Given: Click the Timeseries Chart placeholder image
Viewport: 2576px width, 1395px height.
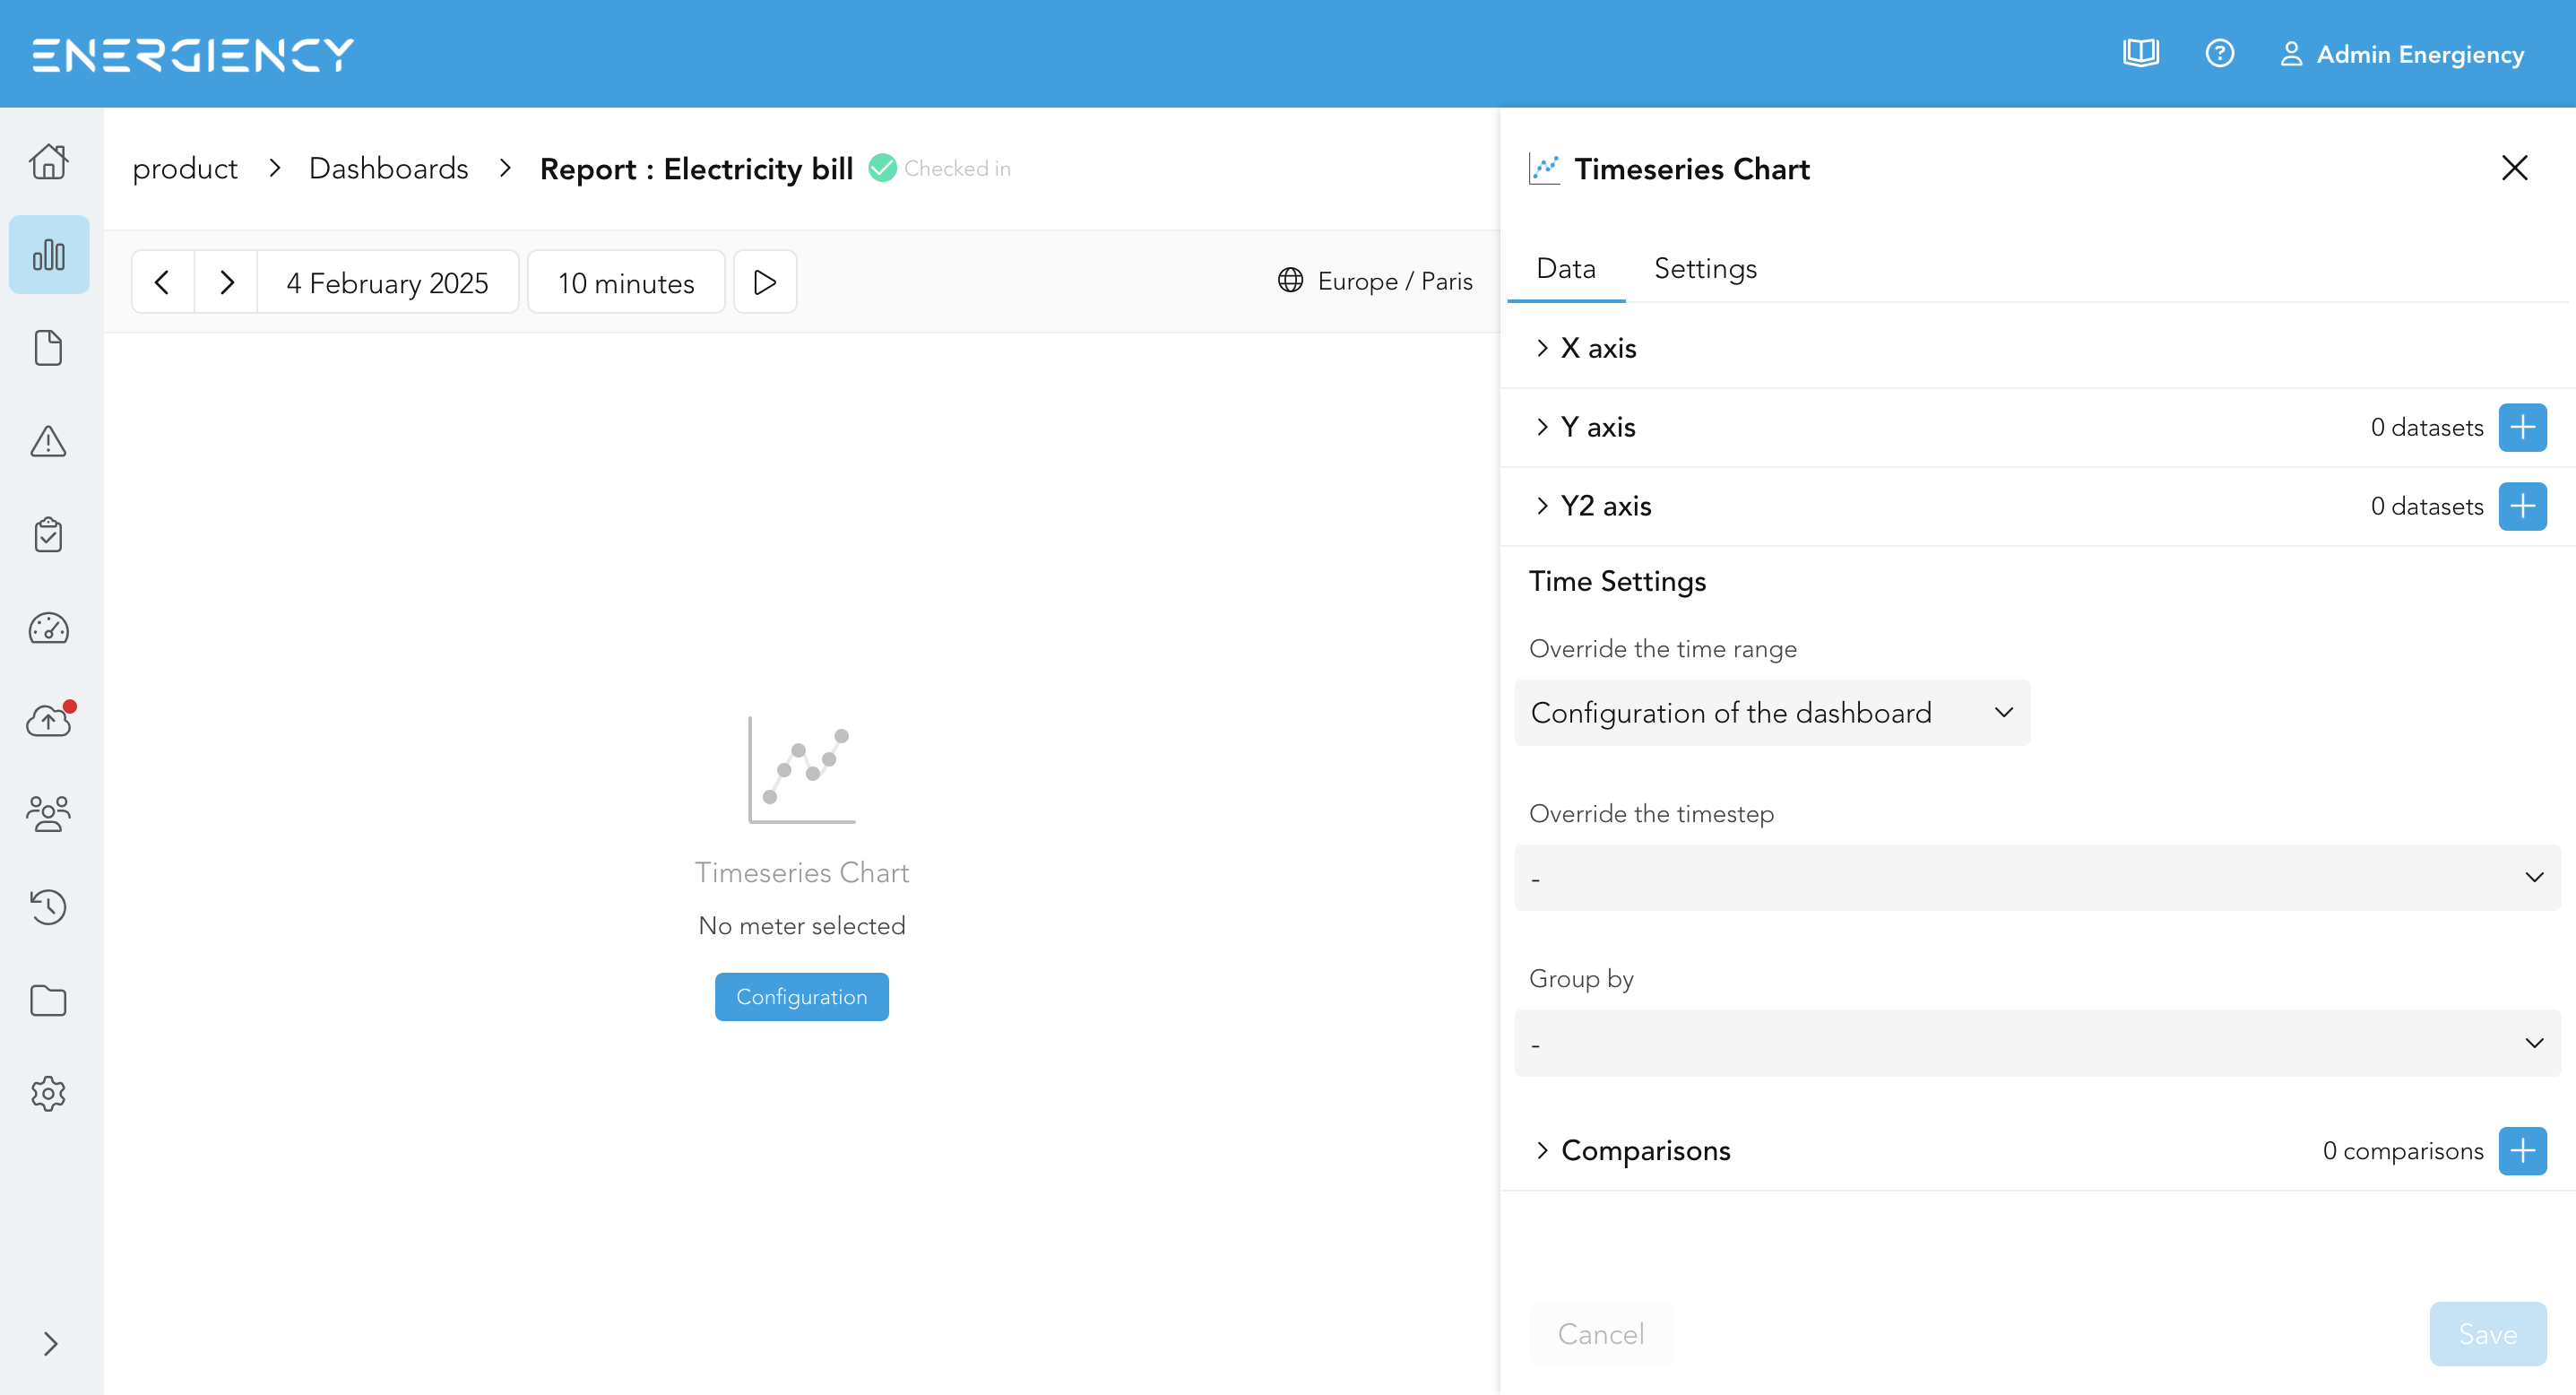Looking at the screenshot, I should click(x=802, y=770).
